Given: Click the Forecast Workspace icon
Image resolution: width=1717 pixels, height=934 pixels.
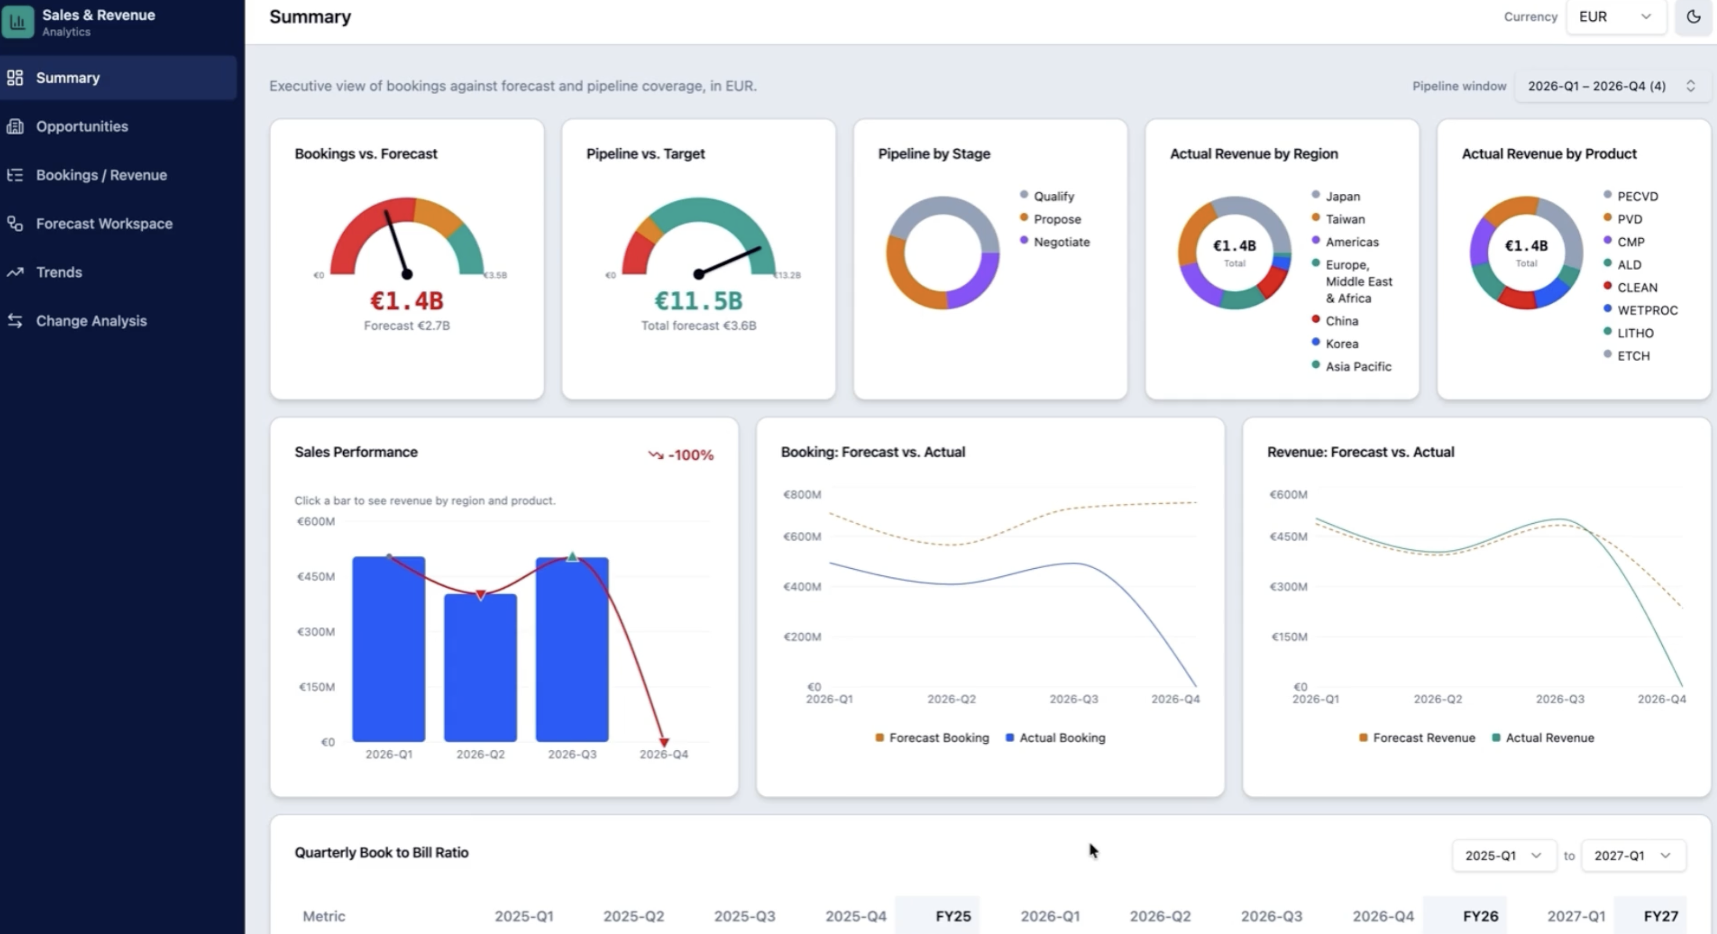Looking at the screenshot, I should coord(15,224).
